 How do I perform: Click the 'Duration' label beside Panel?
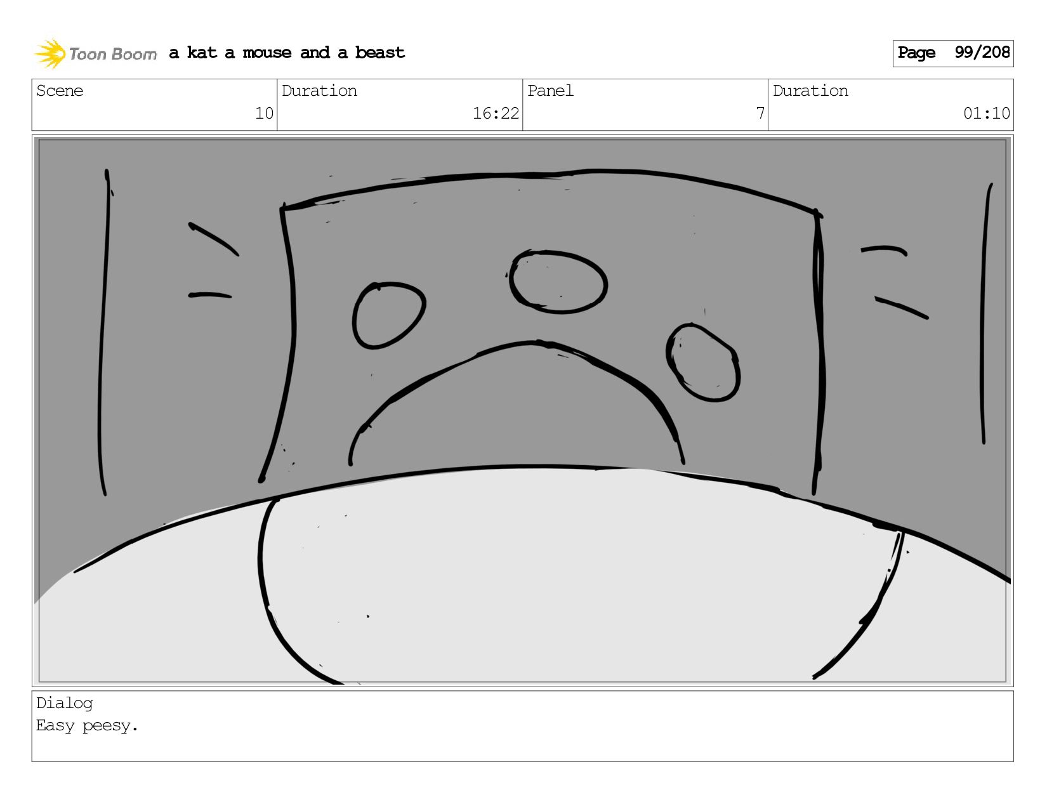point(810,91)
